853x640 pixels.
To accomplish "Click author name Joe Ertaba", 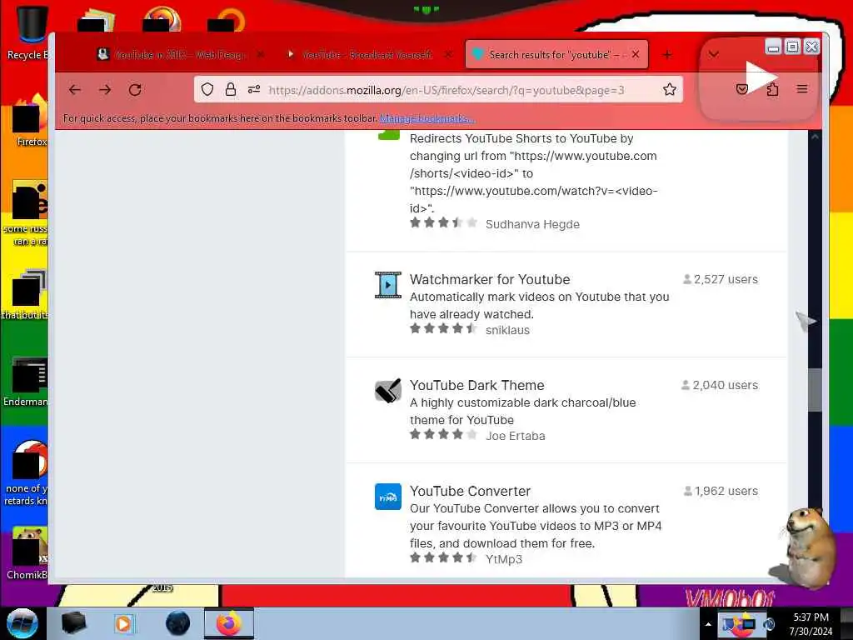I will [x=515, y=436].
